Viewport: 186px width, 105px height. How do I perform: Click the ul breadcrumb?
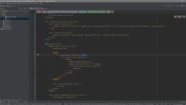coord(112,12)
